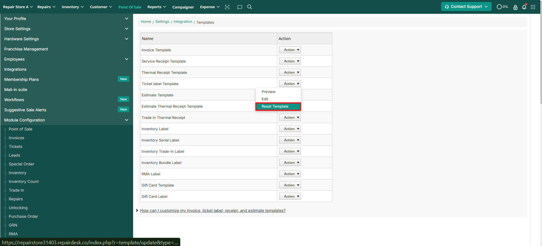Viewport: 542px width, 246px height.
Task: Open Action dropdown for Inventory Bundle Label
Action: [290, 163]
